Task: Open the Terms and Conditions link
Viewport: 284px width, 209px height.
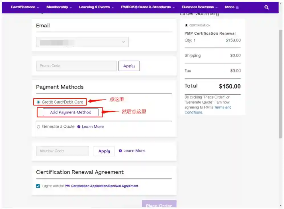Action: (x=222, y=107)
